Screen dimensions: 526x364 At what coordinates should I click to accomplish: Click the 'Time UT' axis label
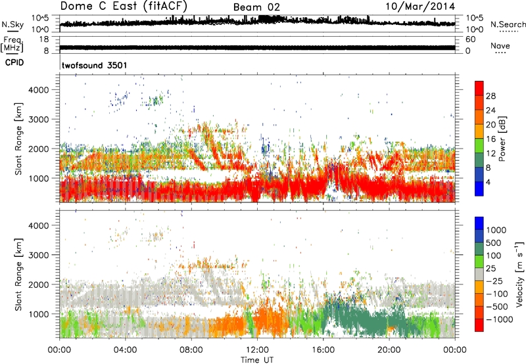[x=257, y=359]
